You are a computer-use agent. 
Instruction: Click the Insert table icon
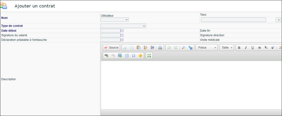click(x=127, y=56)
